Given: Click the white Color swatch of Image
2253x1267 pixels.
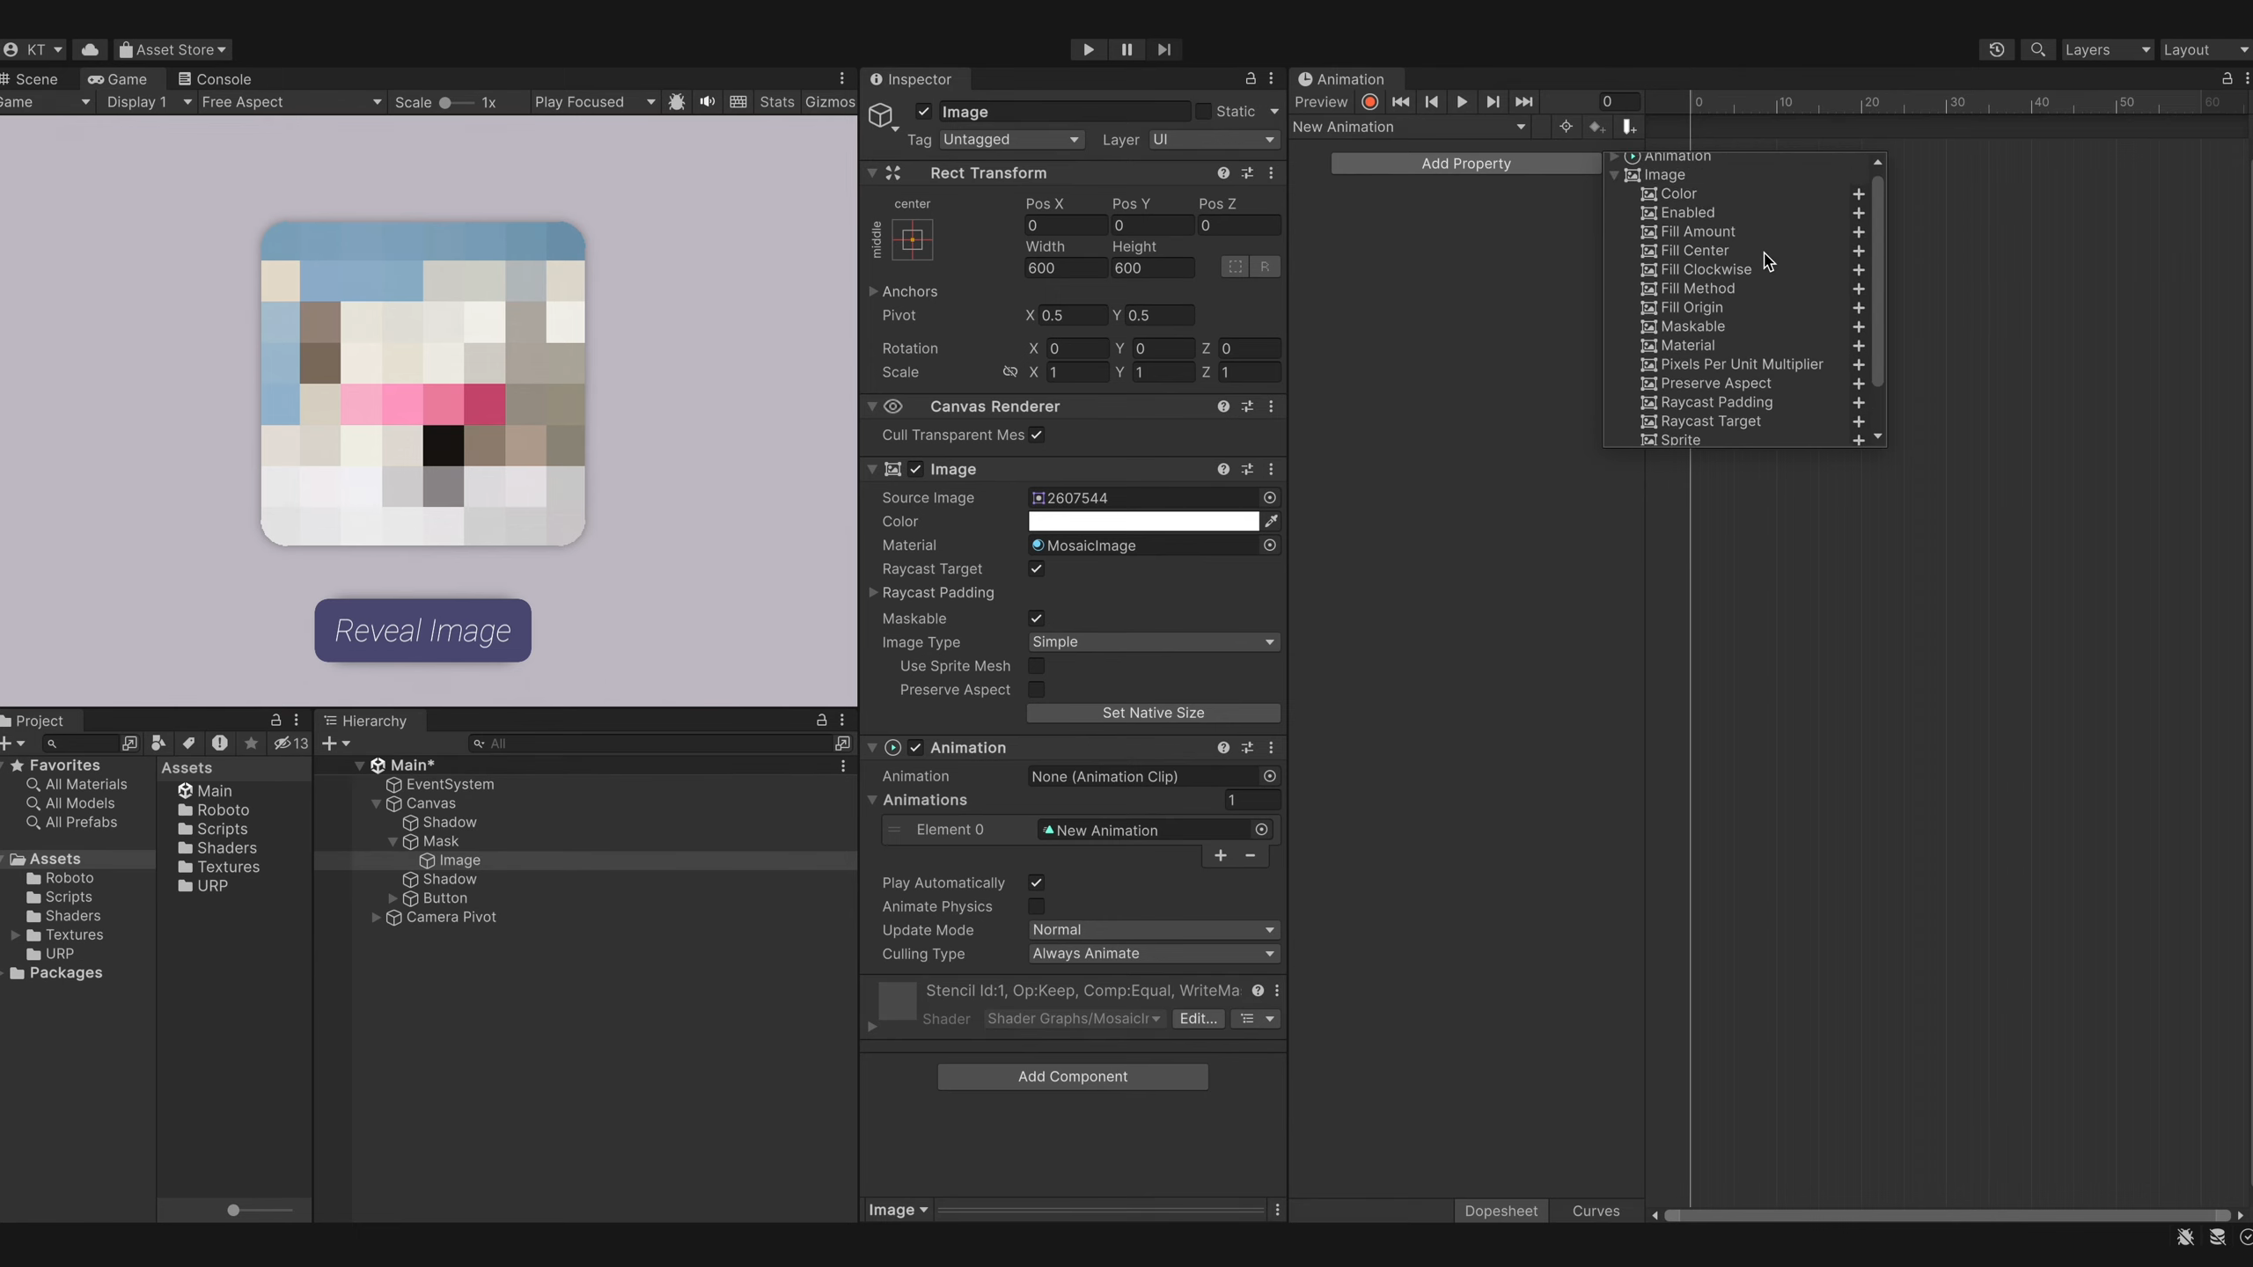Looking at the screenshot, I should point(1143,522).
